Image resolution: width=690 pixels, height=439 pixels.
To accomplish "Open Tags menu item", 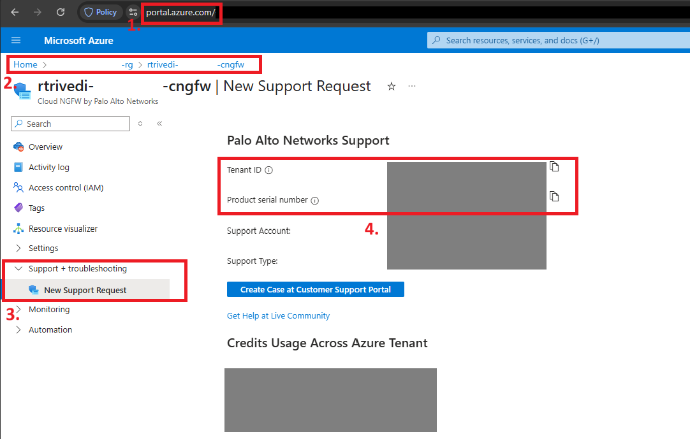I will [x=36, y=208].
